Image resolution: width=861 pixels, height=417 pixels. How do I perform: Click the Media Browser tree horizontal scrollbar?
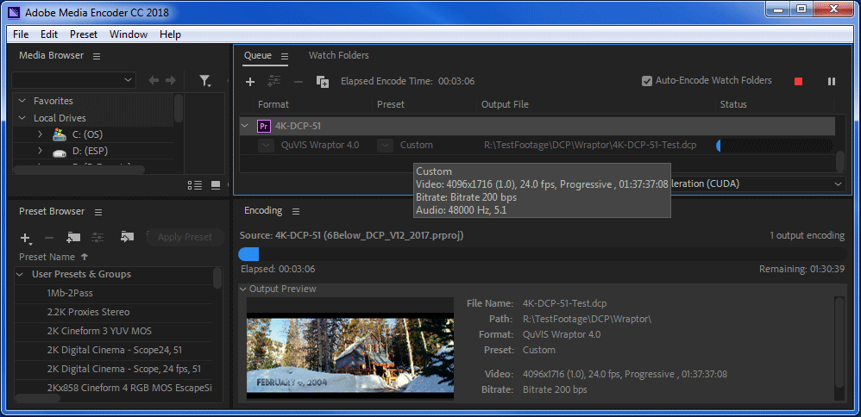tap(79, 170)
